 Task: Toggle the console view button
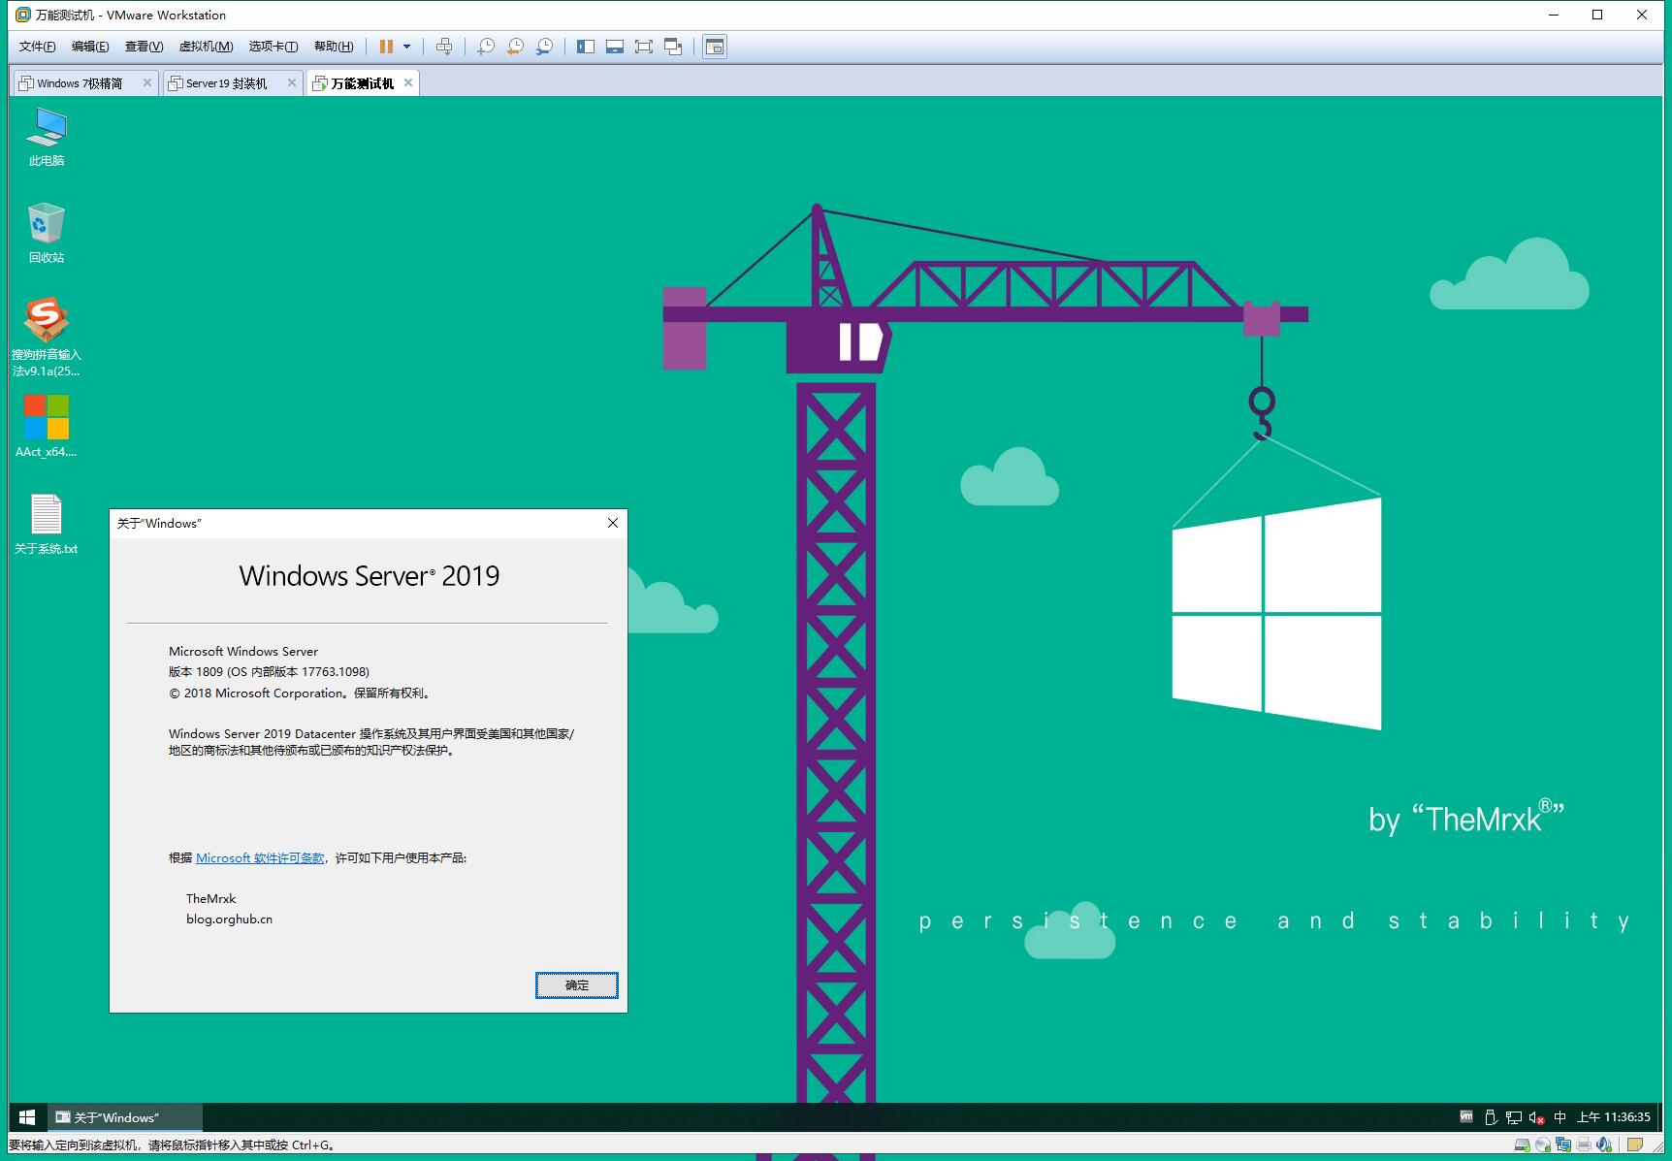point(715,47)
